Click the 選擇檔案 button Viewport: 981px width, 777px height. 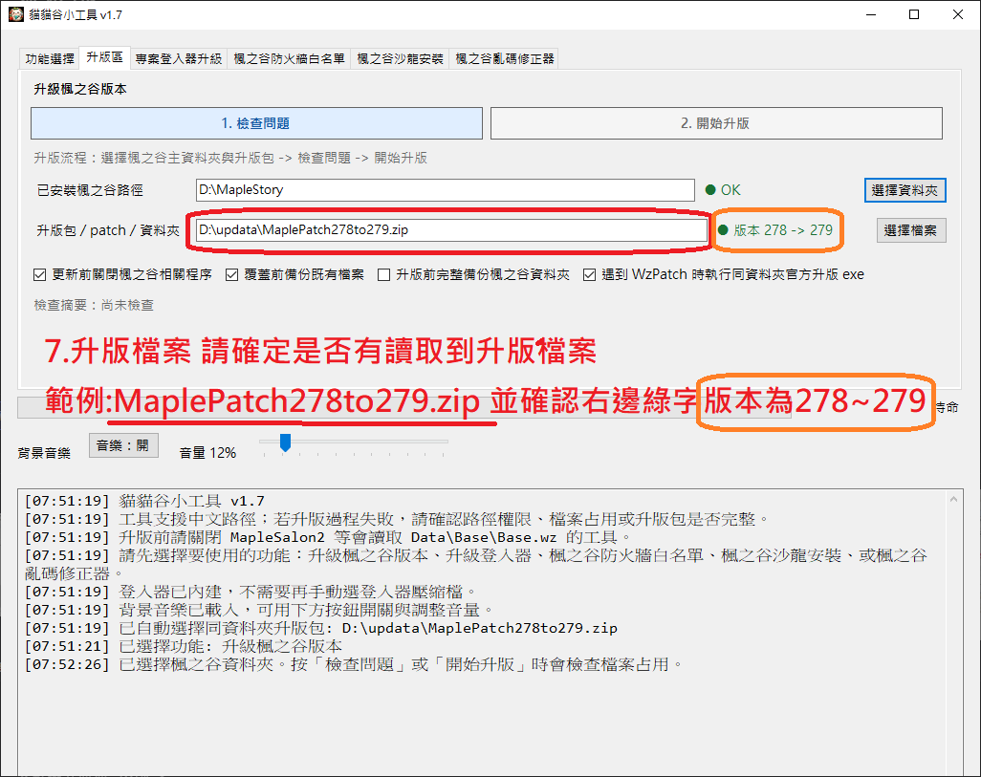point(911,230)
